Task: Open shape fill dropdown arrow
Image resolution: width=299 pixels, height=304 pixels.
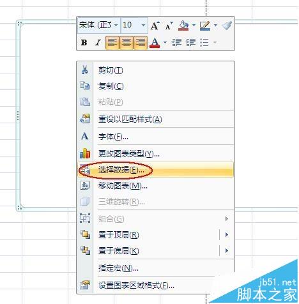Action: tap(194, 26)
